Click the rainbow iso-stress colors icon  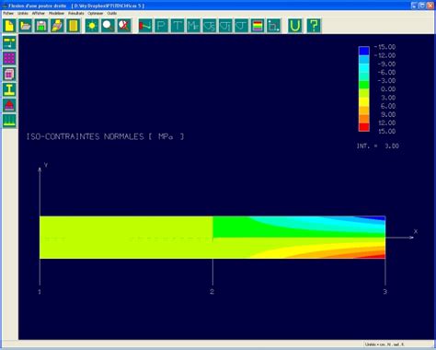[x=258, y=26]
